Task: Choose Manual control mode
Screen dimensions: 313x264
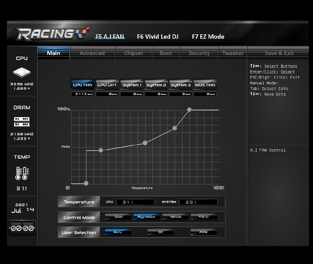Action: [x=176, y=217]
